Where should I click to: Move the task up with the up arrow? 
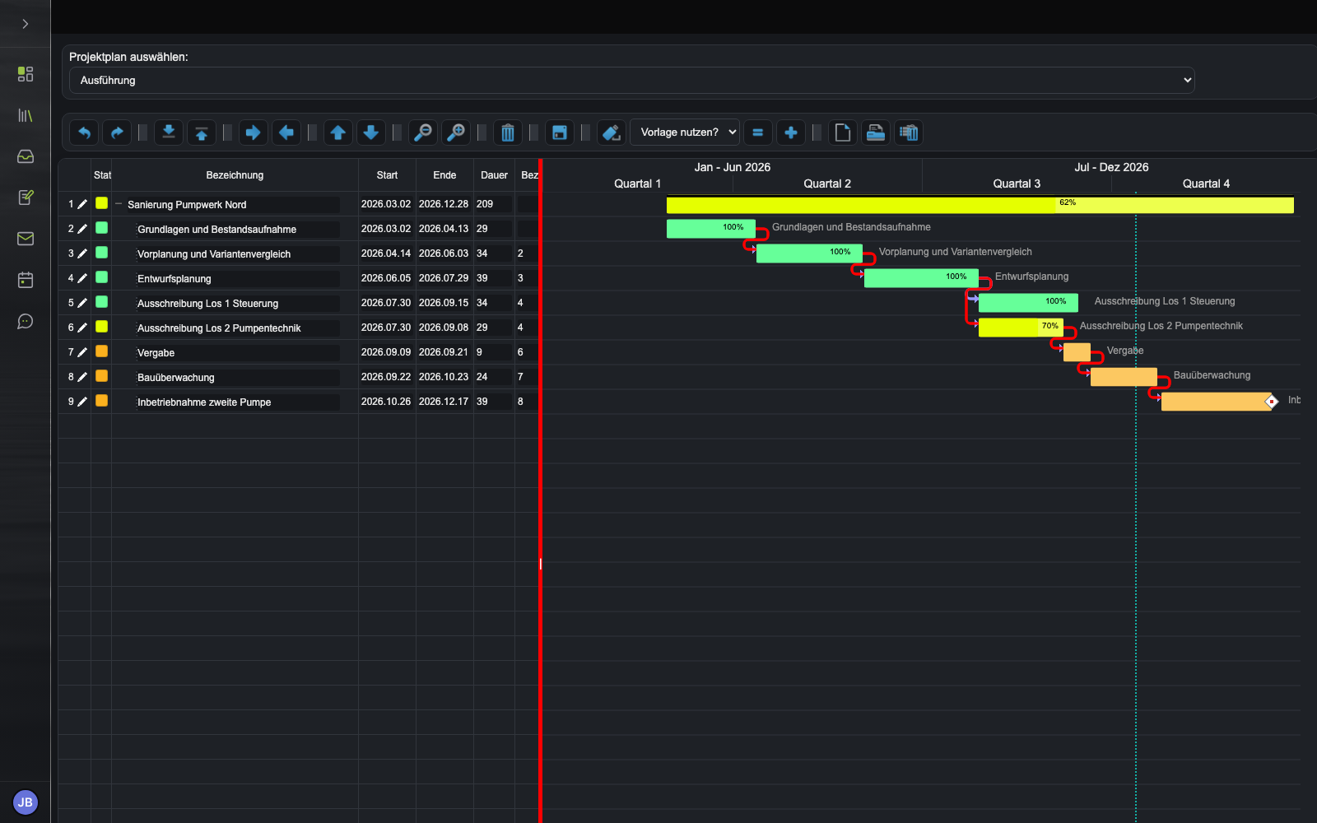338,133
